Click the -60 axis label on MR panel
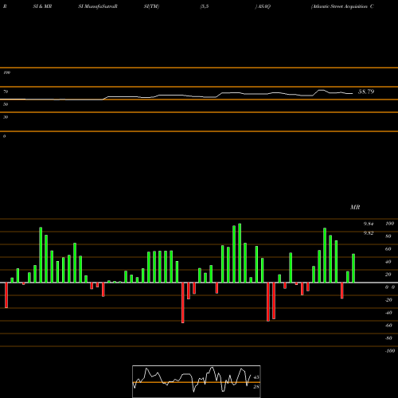This screenshot has width=398, height=398. coord(388,326)
